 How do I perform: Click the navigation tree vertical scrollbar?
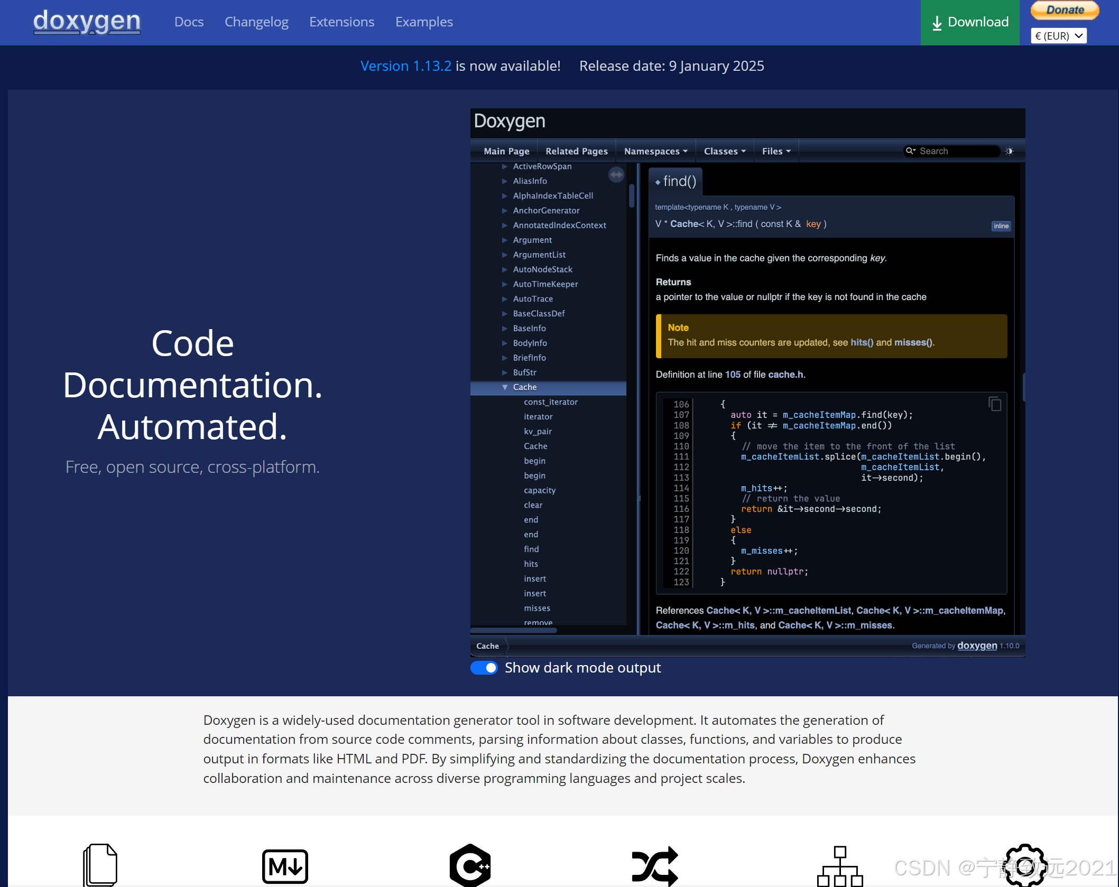tap(632, 196)
